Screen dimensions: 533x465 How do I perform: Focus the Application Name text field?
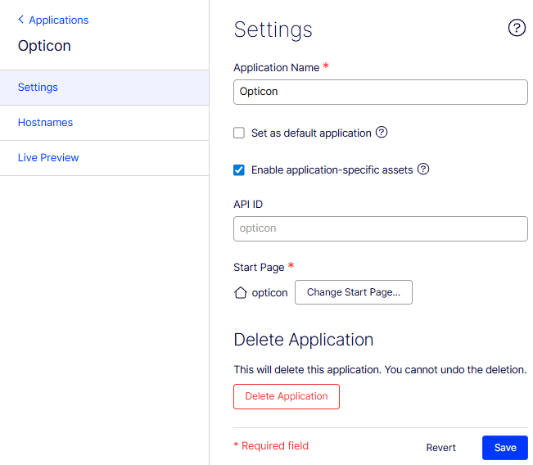pos(380,92)
